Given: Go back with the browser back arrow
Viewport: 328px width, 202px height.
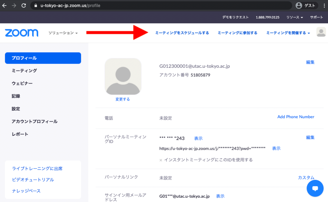Looking at the screenshot, I should tap(4, 6).
